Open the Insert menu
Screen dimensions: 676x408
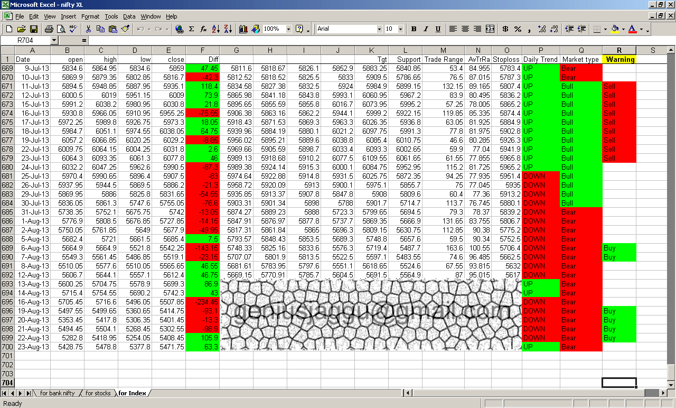(68, 16)
